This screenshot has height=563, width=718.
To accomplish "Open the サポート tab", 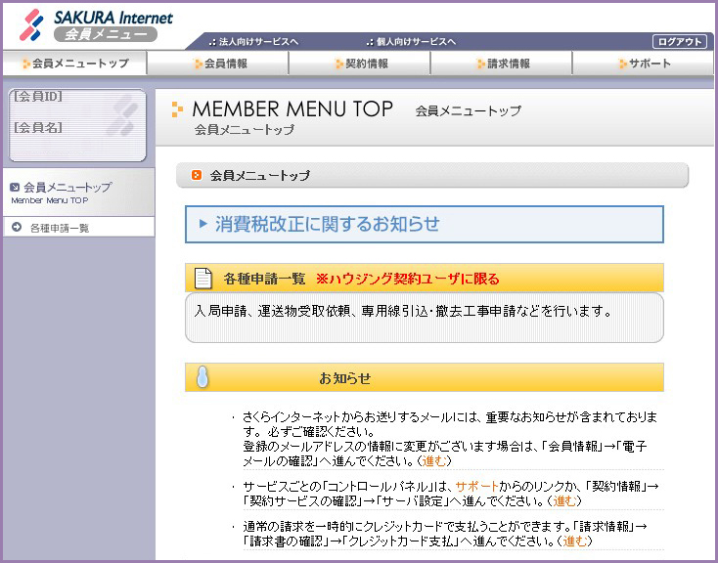I will (644, 64).
